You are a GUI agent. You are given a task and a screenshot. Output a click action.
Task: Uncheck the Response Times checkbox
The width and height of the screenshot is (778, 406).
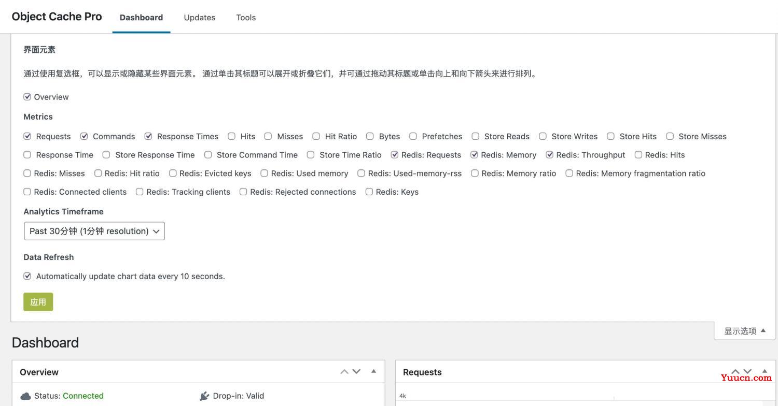tap(148, 136)
